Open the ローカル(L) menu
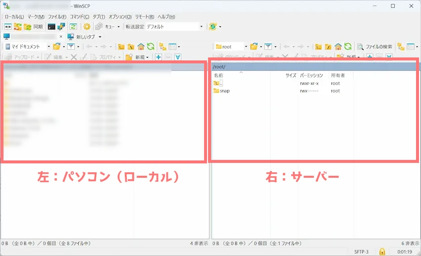 (x=14, y=17)
